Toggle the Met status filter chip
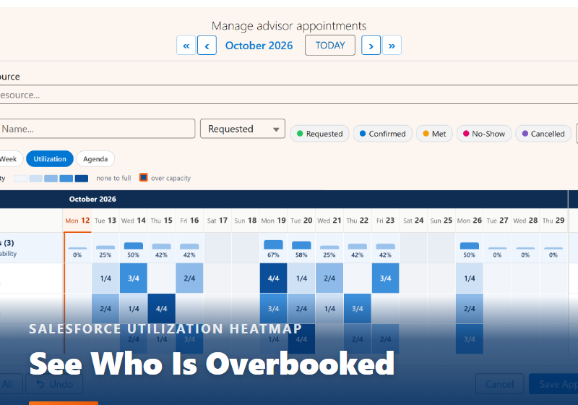 click(x=434, y=134)
